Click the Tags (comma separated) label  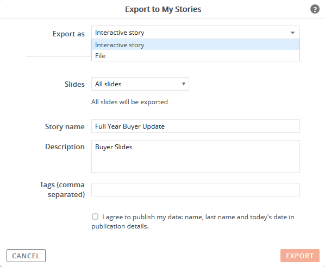click(62, 189)
